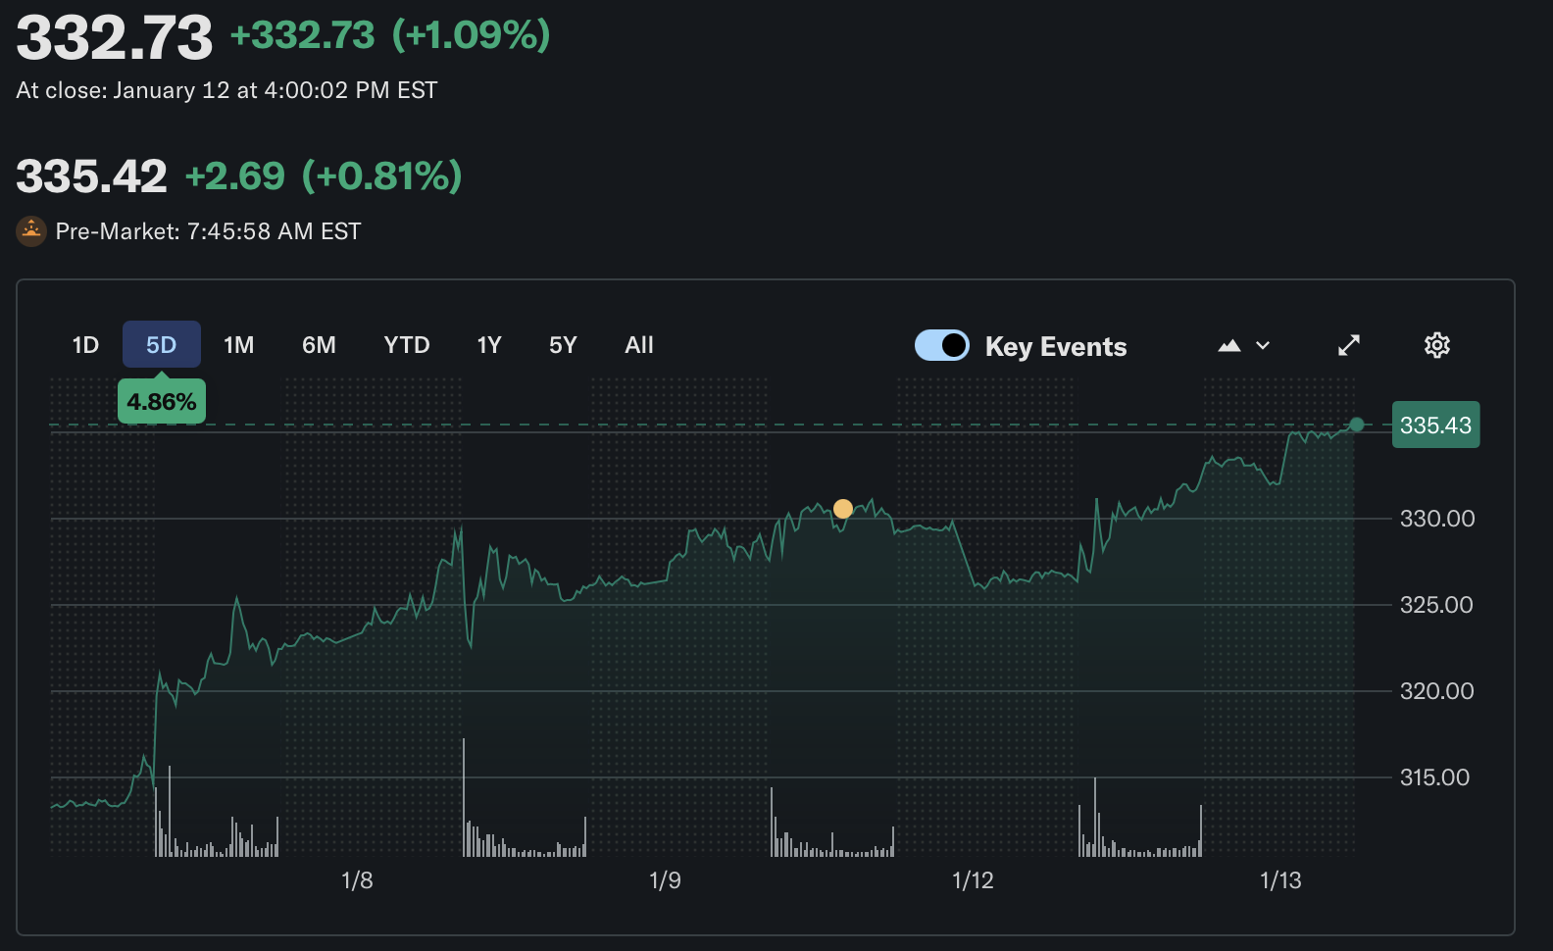Click the 335.43 price label badge

click(x=1435, y=425)
